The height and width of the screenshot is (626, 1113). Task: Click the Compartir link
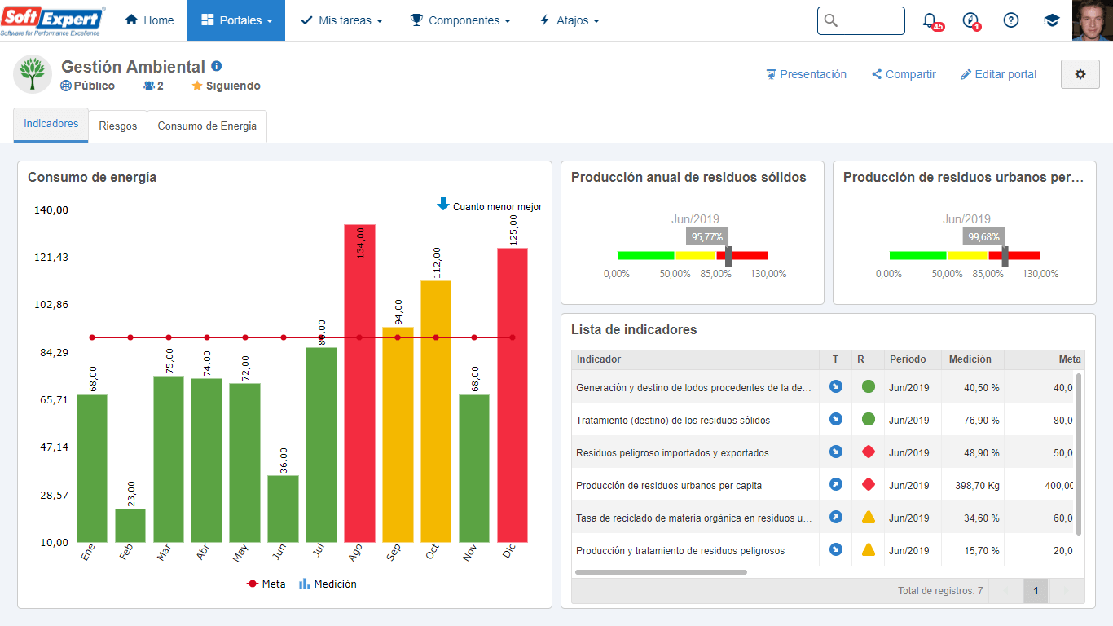[904, 74]
